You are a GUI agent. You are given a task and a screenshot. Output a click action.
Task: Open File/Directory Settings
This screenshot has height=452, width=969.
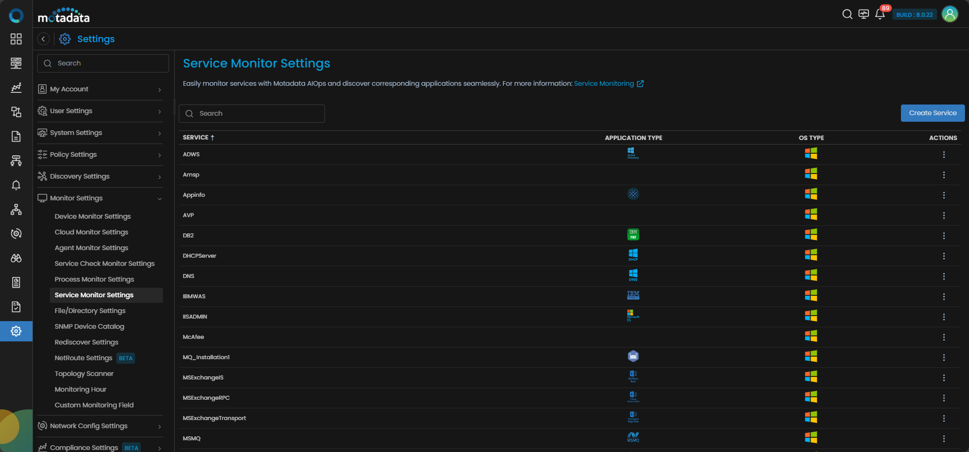(x=90, y=311)
